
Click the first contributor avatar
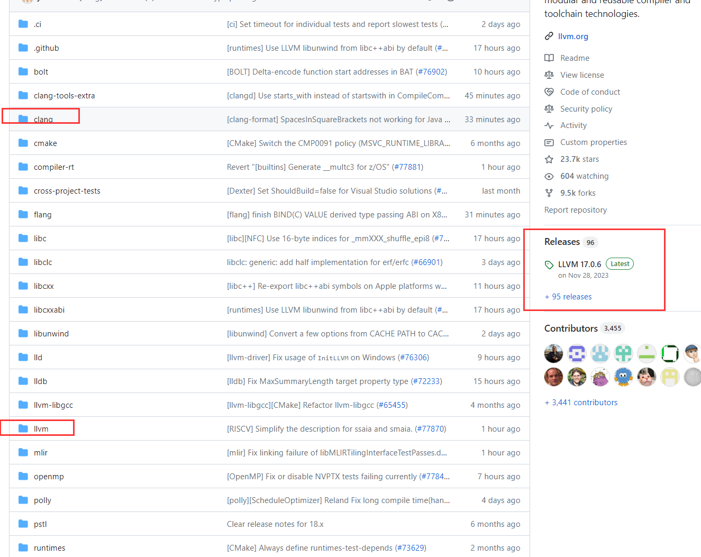553,353
